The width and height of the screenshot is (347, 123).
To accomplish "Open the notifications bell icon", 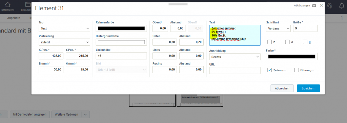I will 342,6.
